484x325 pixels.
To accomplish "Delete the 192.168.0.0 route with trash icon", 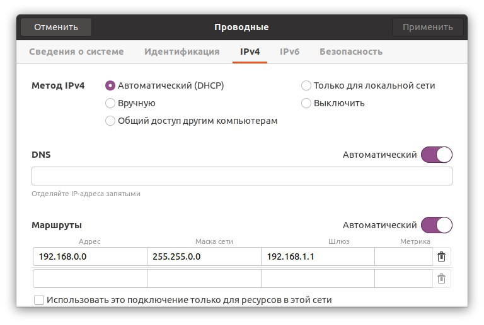I will [x=441, y=256].
